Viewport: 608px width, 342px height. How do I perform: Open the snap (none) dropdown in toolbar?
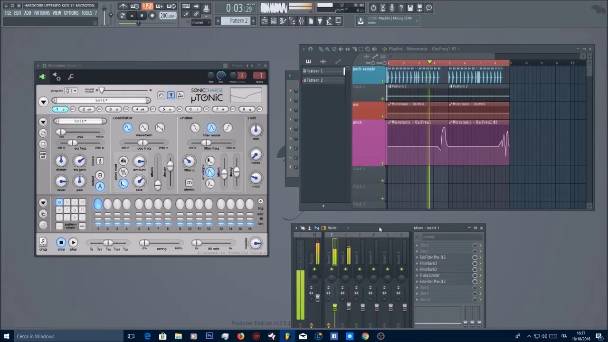pyautogui.click(x=200, y=22)
